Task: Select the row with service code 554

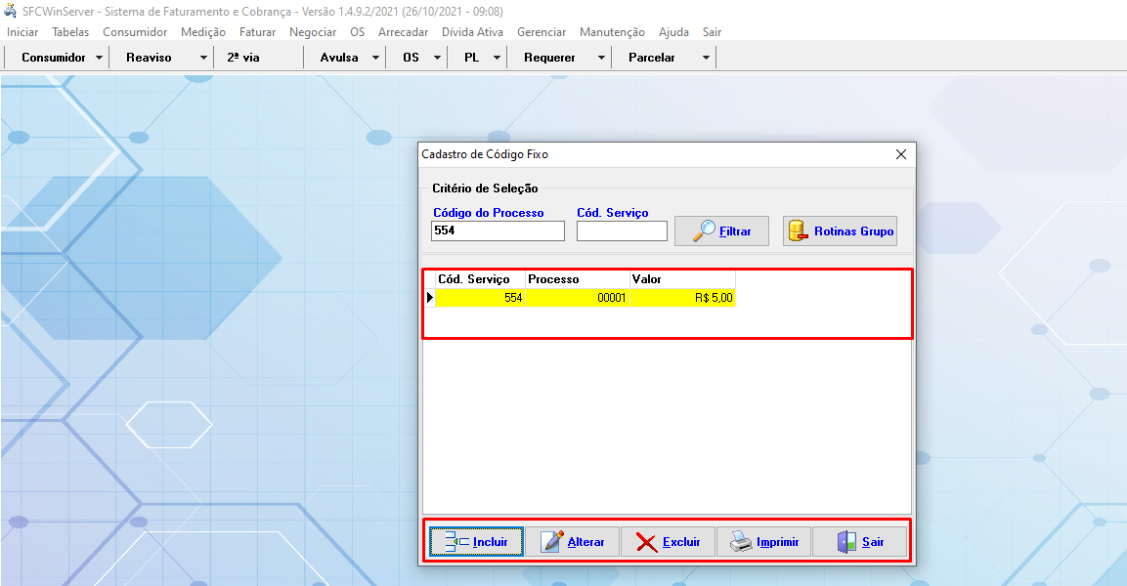Action: pos(581,298)
